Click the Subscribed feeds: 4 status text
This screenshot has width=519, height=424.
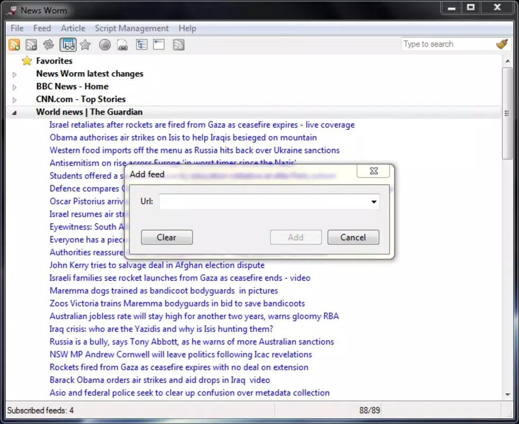click(x=40, y=410)
